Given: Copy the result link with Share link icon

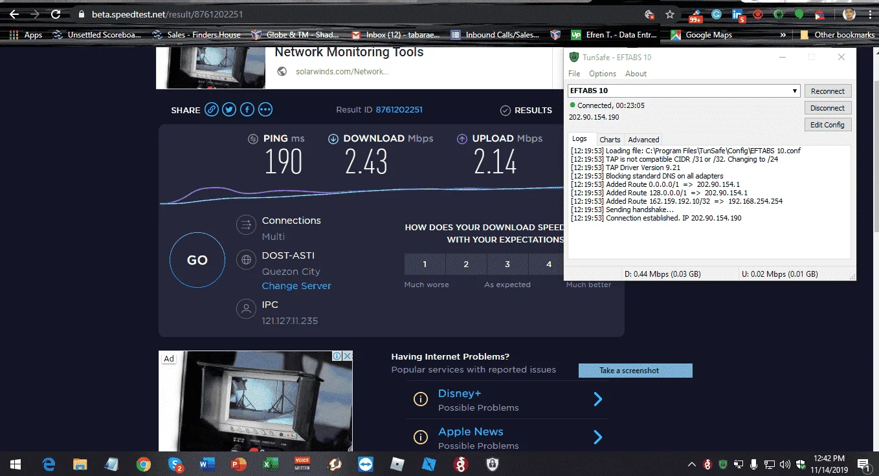Looking at the screenshot, I should pos(212,110).
